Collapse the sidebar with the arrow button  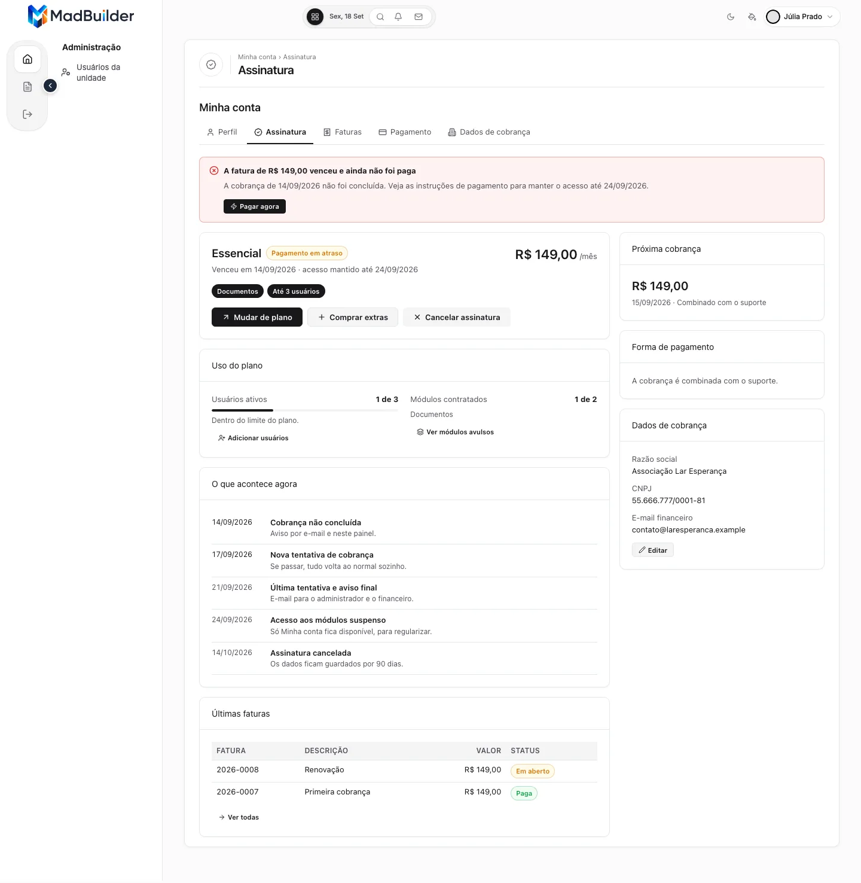(x=50, y=86)
